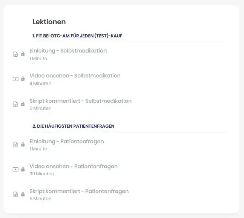Screen dimensions: 244x218
Task: Open lesson Einleitung - Patientenfragen
Action: click(66, 142)
